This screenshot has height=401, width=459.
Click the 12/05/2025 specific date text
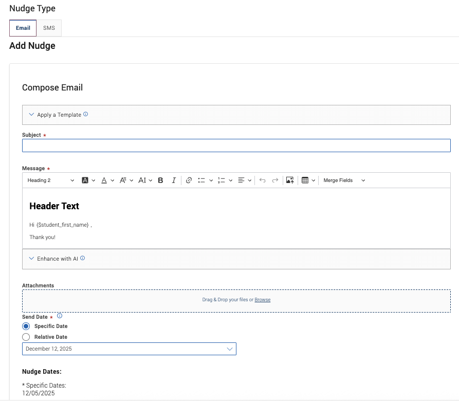click(x=39, y=393)
